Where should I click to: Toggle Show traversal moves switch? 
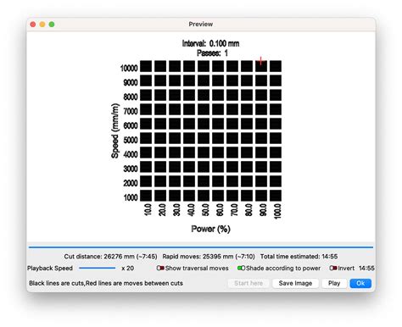tap(160, 268)
